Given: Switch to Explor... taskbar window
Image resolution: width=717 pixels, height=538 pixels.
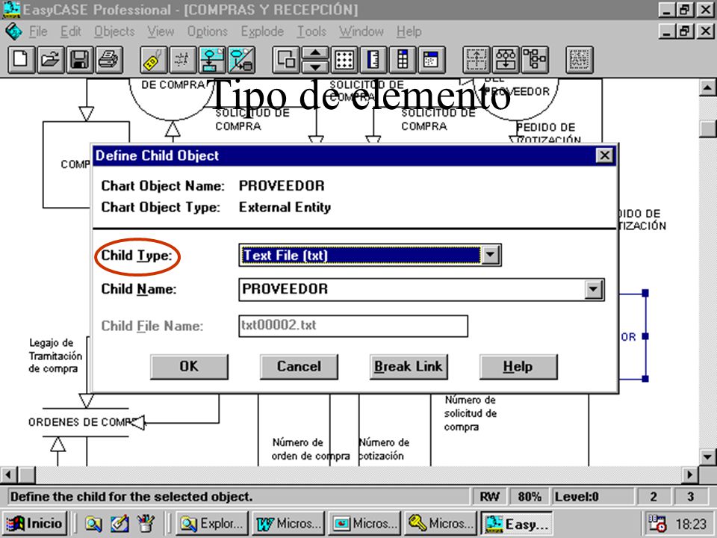Looking at the screenshot, I should (212, 523).
